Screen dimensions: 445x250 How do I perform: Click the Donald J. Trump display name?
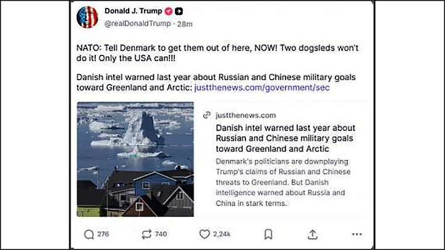coord(133,11)
